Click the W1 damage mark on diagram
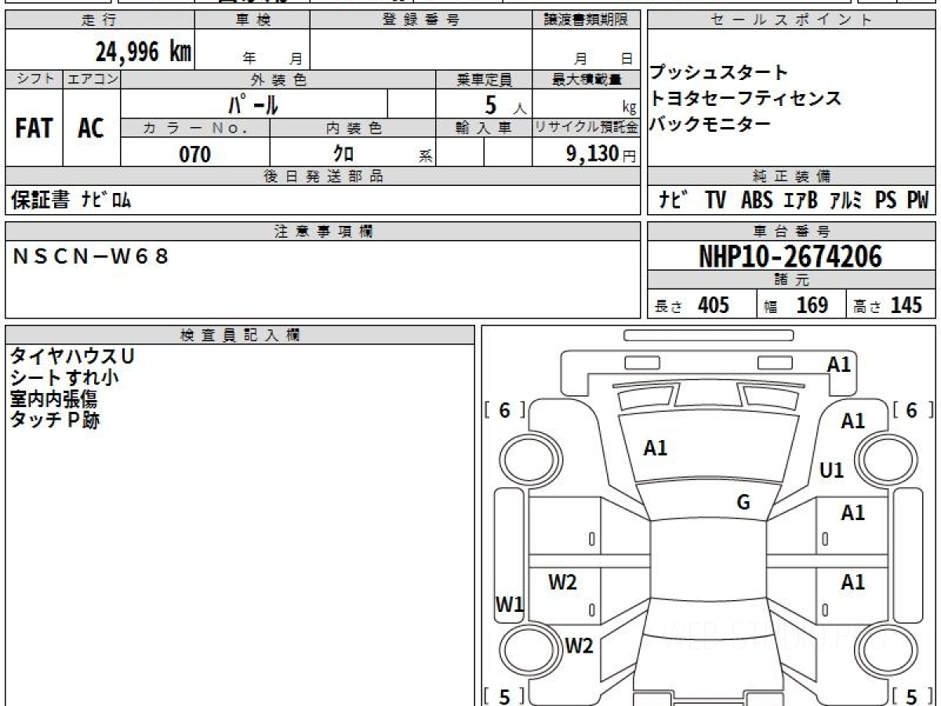This screenshot has width=941, height=706. [509, 604]
